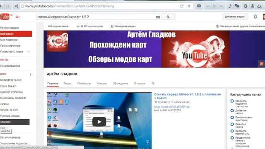This screenshot has width=265, height=149.
Task: Open varebux subscription
Action: coord(5,104)
